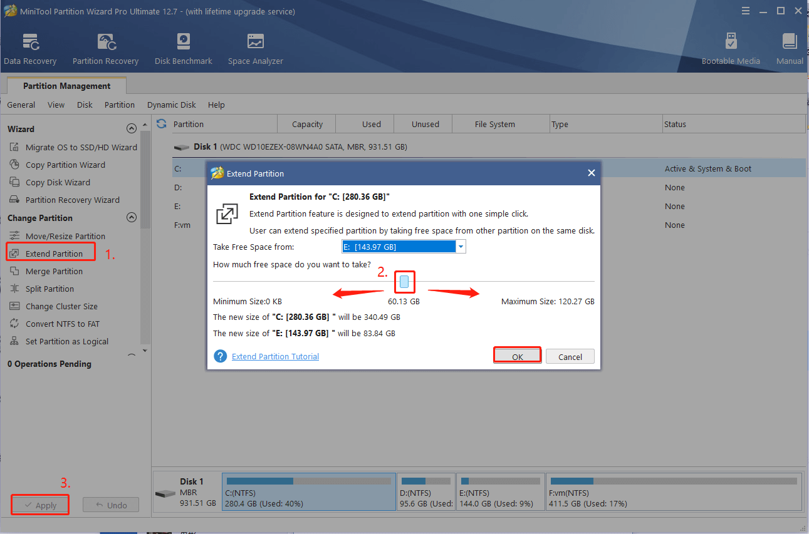This screenshot has width=809, height=534.
Task: Collapse the Wizard section
Action: [x=132, y=129]
